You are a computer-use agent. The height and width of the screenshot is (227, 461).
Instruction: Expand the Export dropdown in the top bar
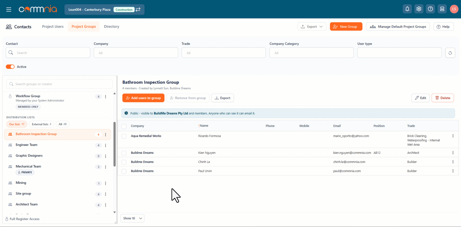click(x=312, y=26)
